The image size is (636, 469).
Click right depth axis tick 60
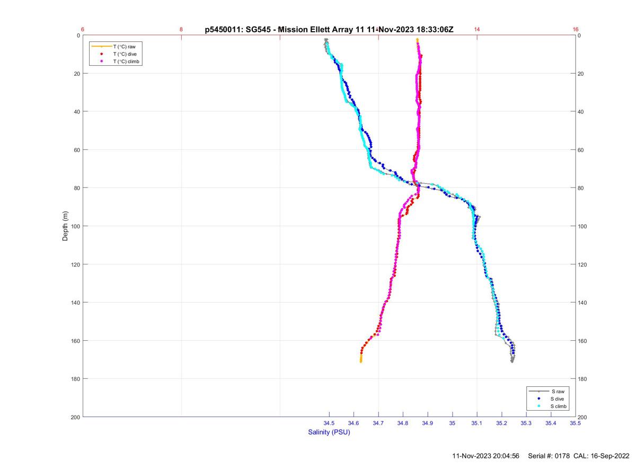582,150
